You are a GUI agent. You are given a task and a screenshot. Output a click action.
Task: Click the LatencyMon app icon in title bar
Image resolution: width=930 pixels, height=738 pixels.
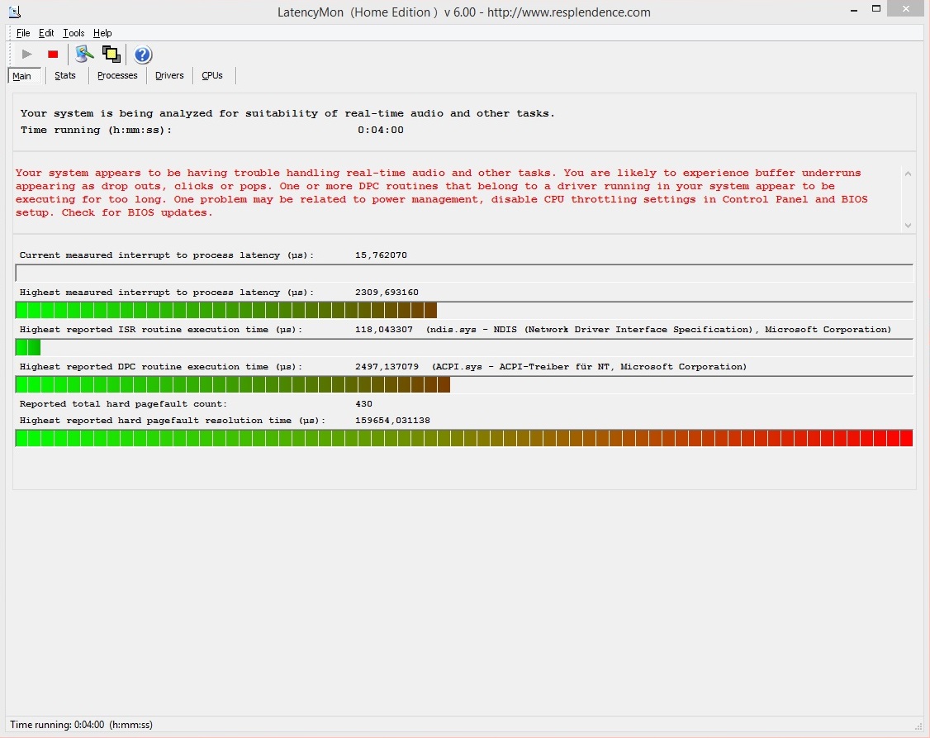point(14,12)
